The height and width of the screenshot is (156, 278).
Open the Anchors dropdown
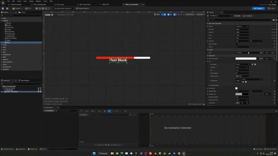242,26
